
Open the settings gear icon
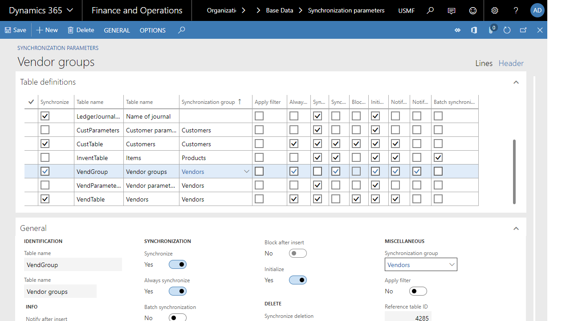click(x=495, y=10)
